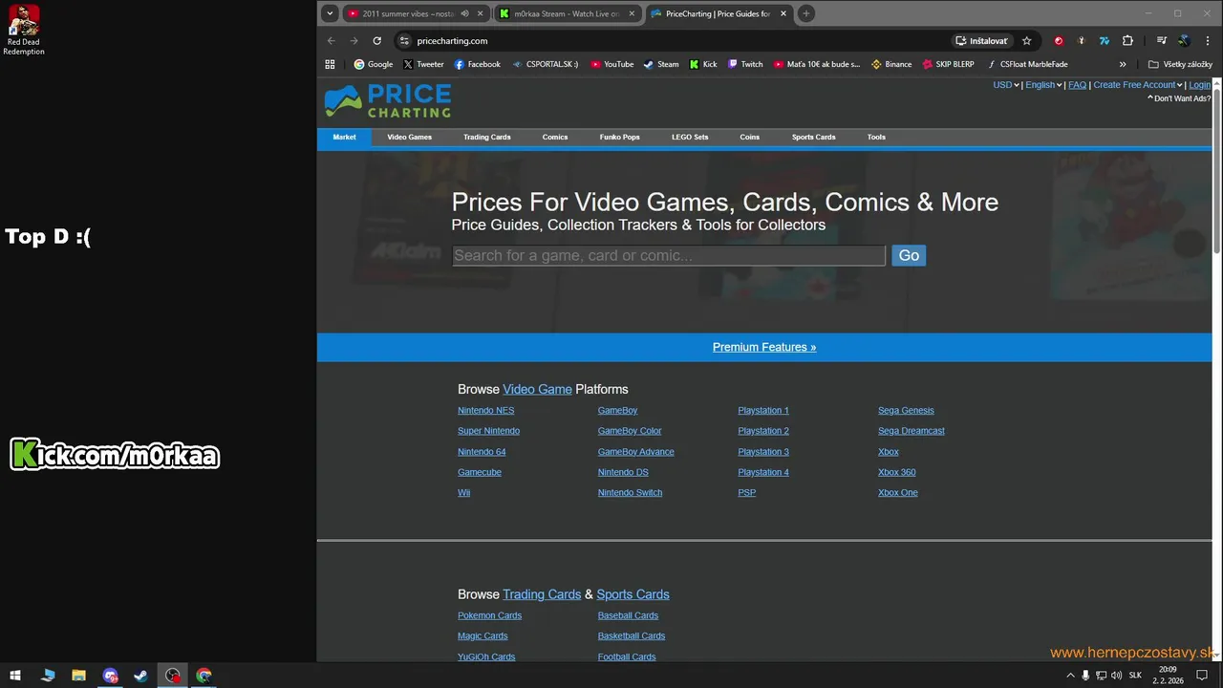Open a new browser tab

(x=806, y=13)
